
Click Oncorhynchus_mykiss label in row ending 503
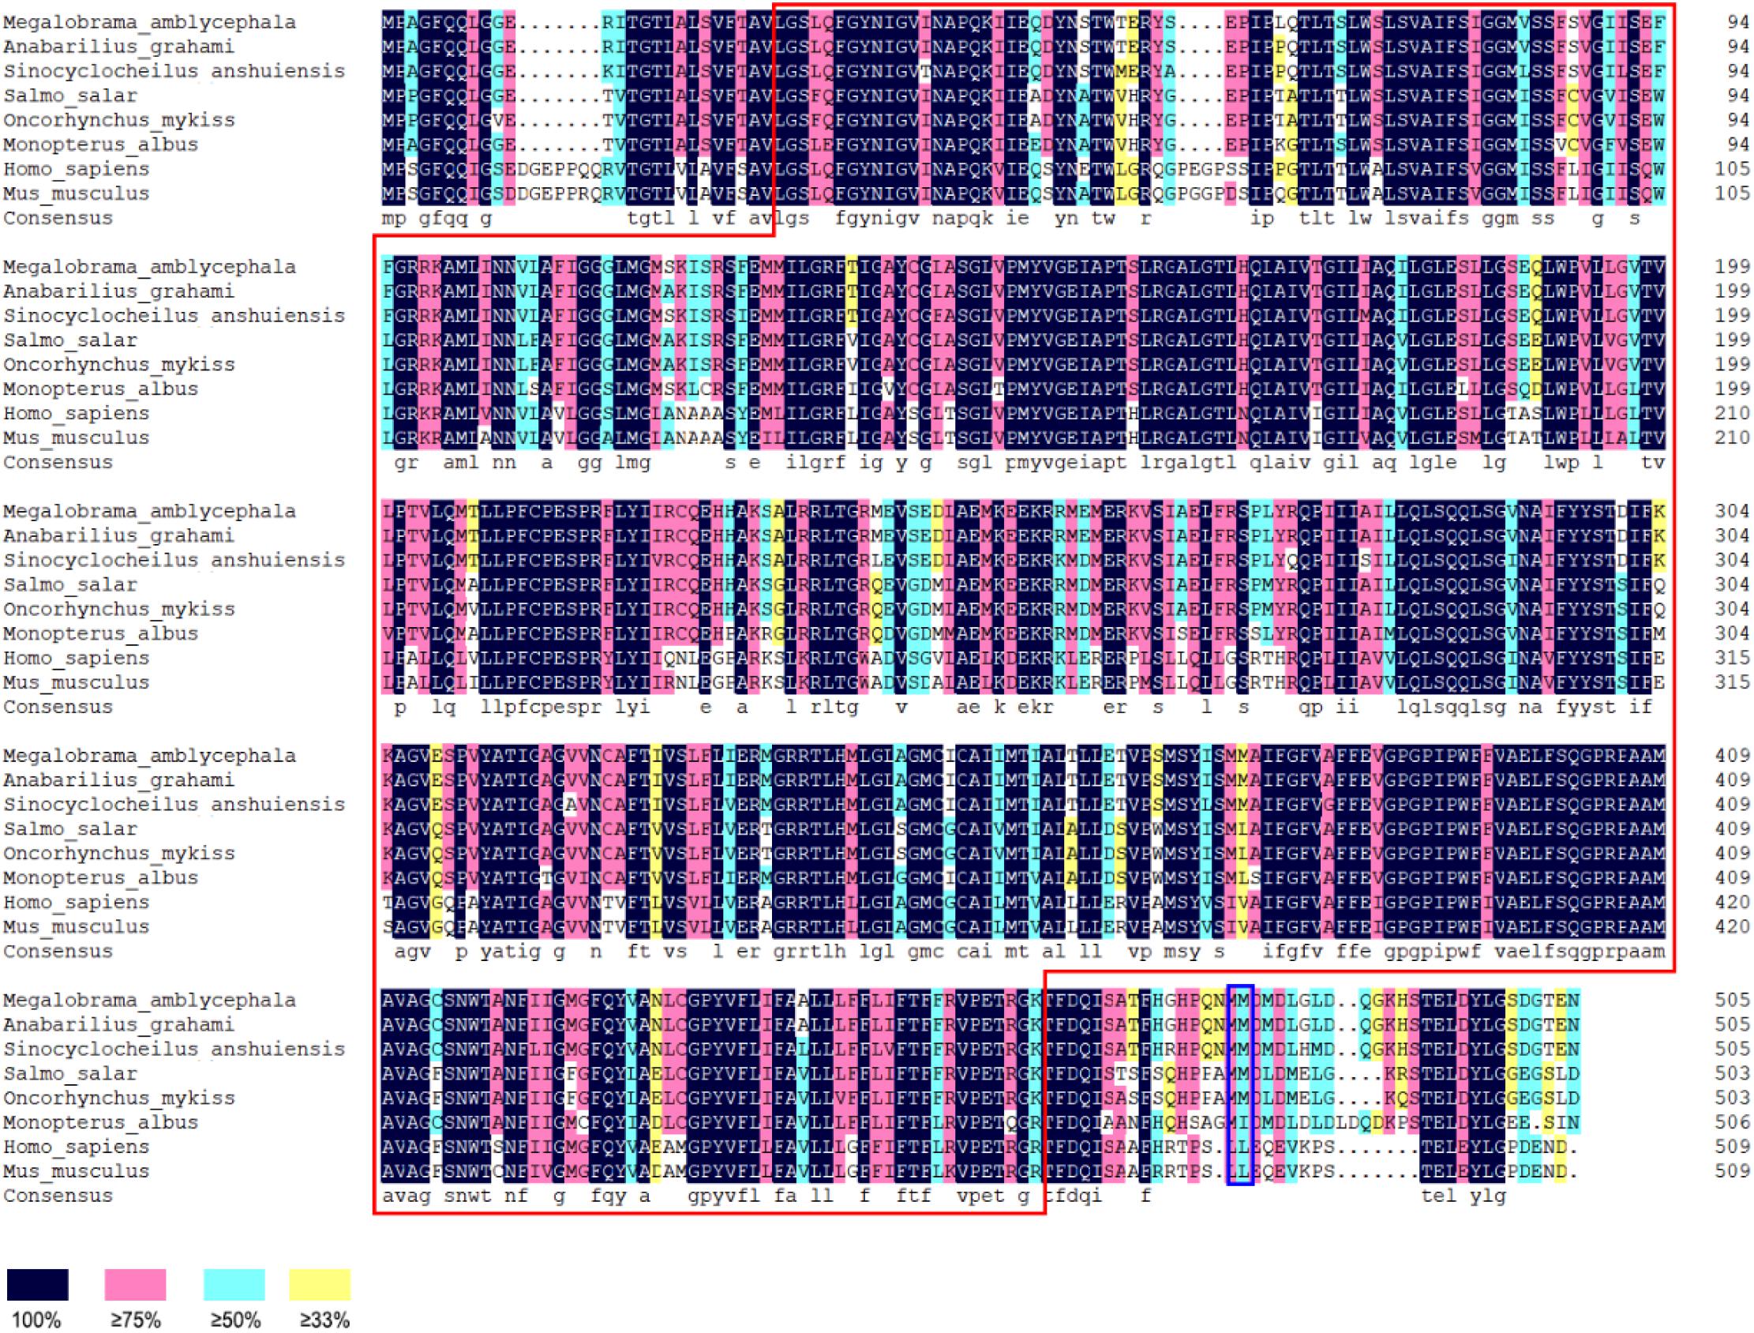click(x=119, y=1099)
